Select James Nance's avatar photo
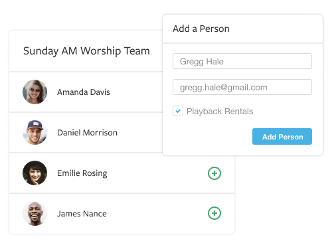Viewport: 332px width, 249px height. click(35, 214)
